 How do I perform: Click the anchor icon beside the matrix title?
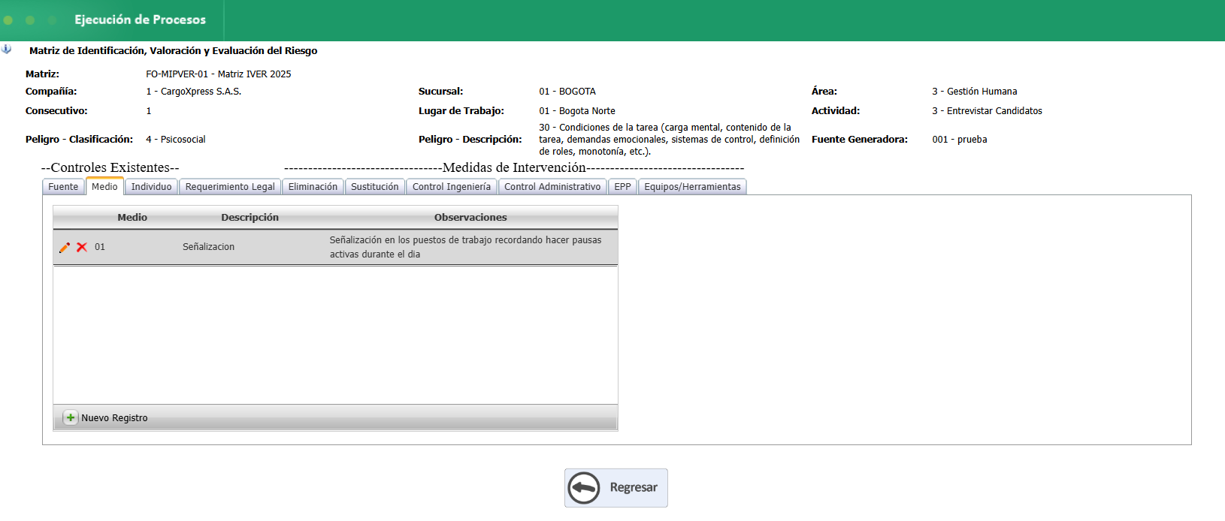click(7, 50)
